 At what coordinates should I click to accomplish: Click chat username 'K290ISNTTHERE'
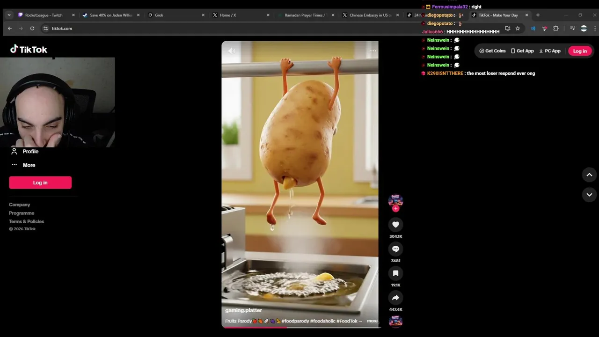point(445,73)
